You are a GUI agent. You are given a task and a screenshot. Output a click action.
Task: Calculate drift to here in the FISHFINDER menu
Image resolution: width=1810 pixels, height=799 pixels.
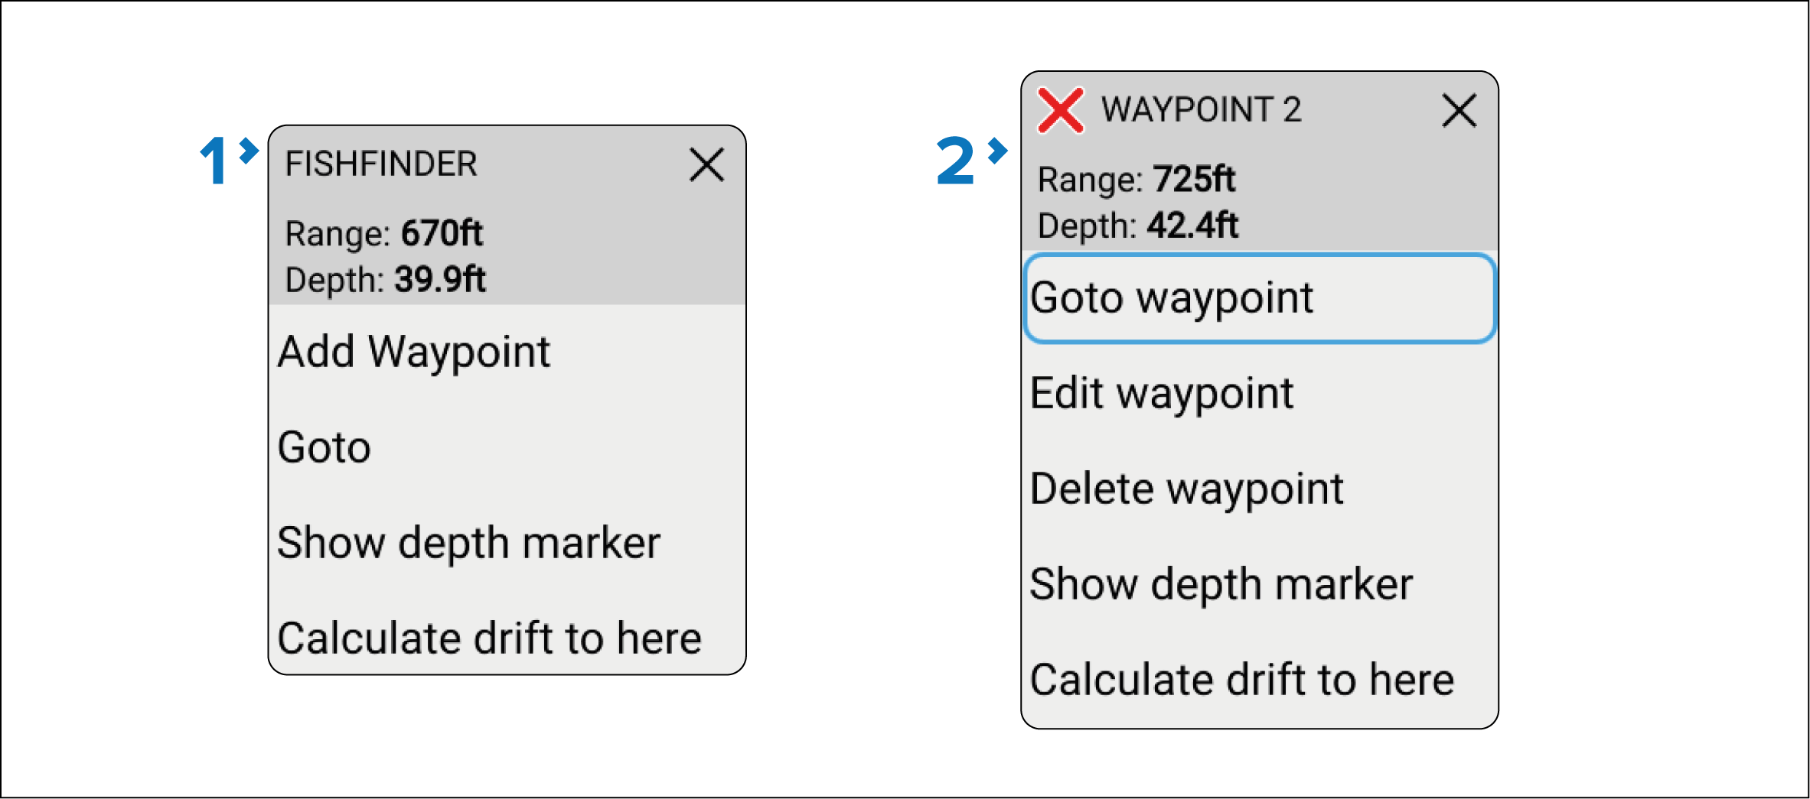point(489,639)
